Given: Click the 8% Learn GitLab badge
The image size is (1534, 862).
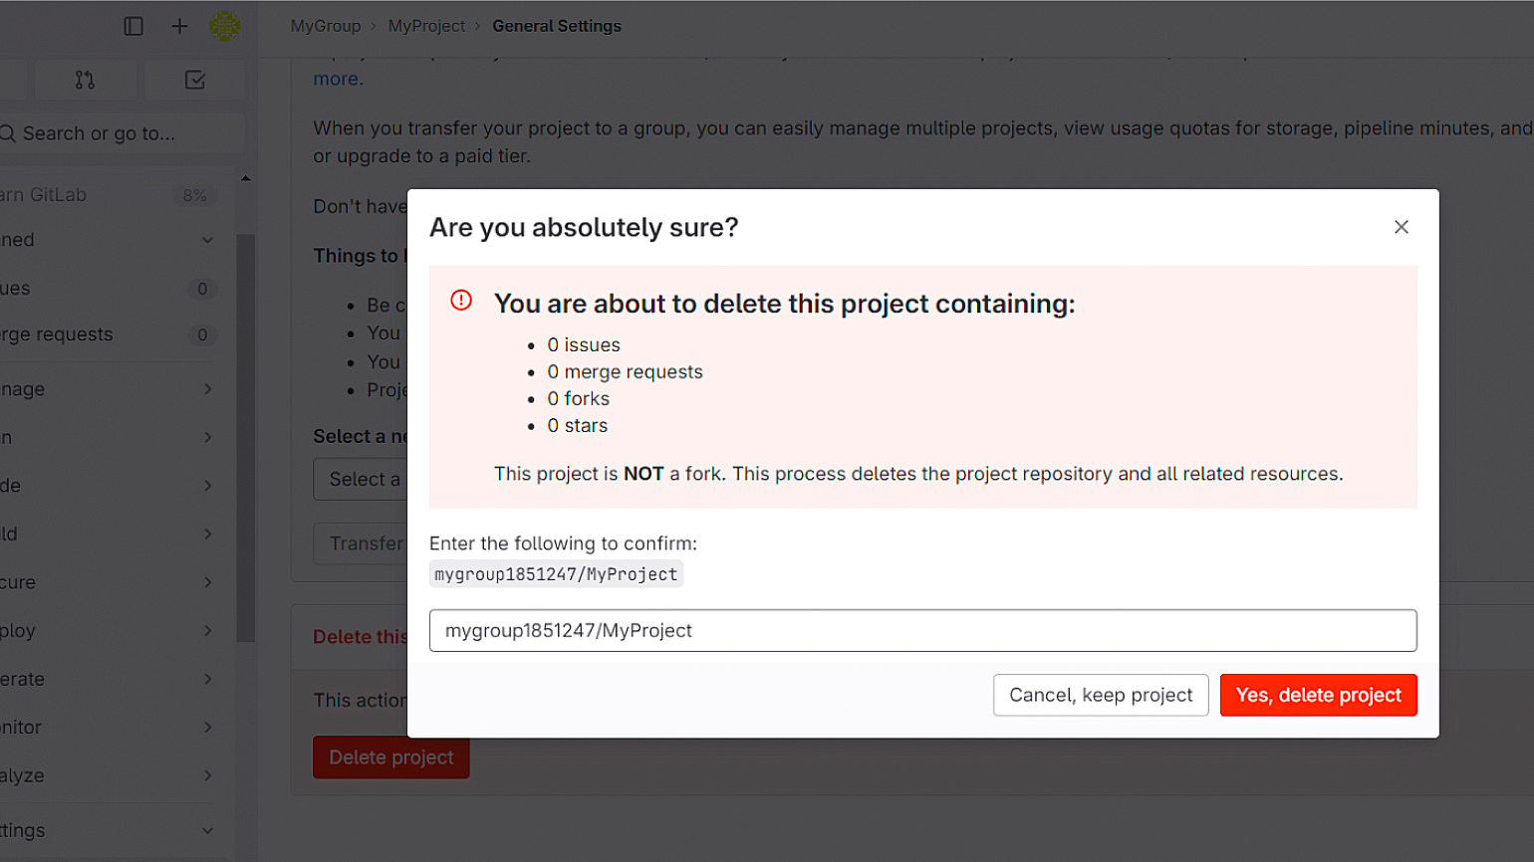Looking at the screenshot, I should tap(195, 195).
